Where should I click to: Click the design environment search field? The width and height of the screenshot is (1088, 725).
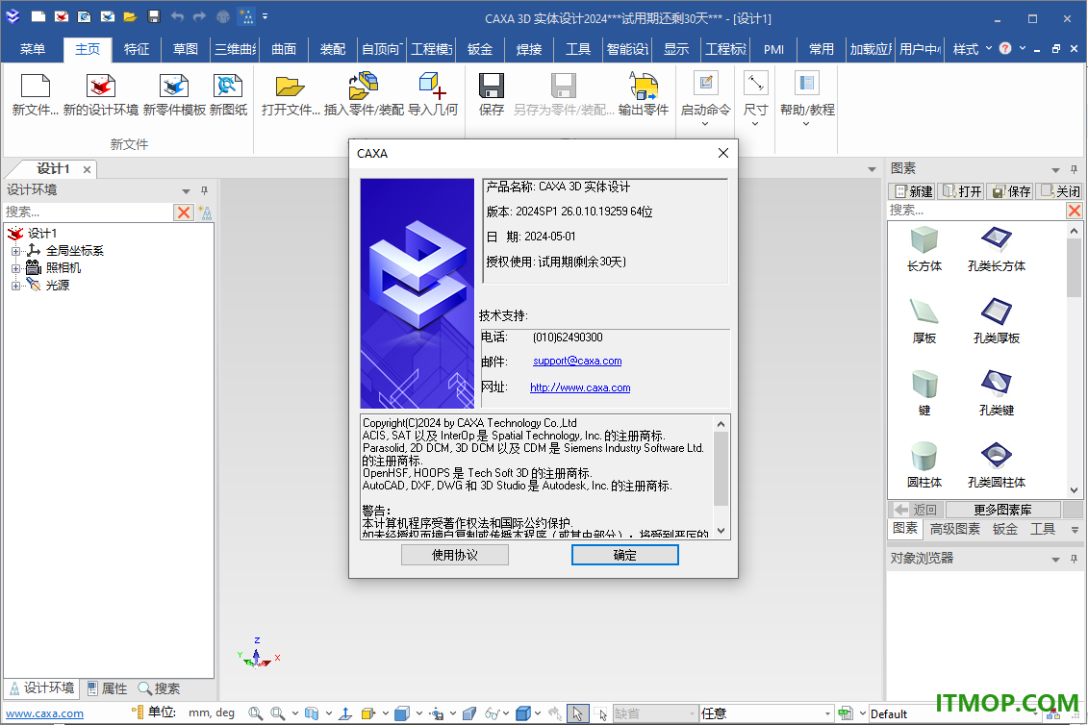[x=89, y=212]
